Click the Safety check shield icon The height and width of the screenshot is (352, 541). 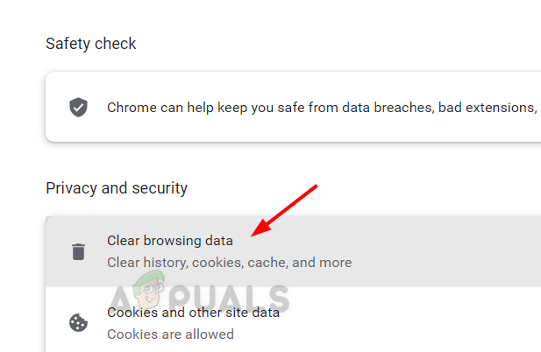click(78, 108)
